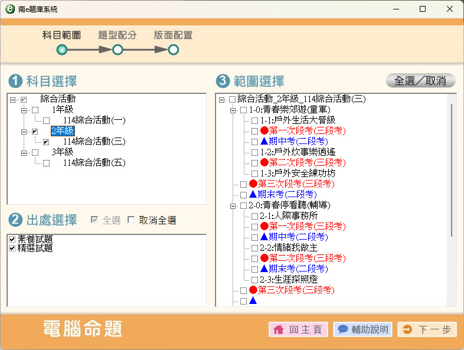Click the app icon in title bar

pos(9,9)
